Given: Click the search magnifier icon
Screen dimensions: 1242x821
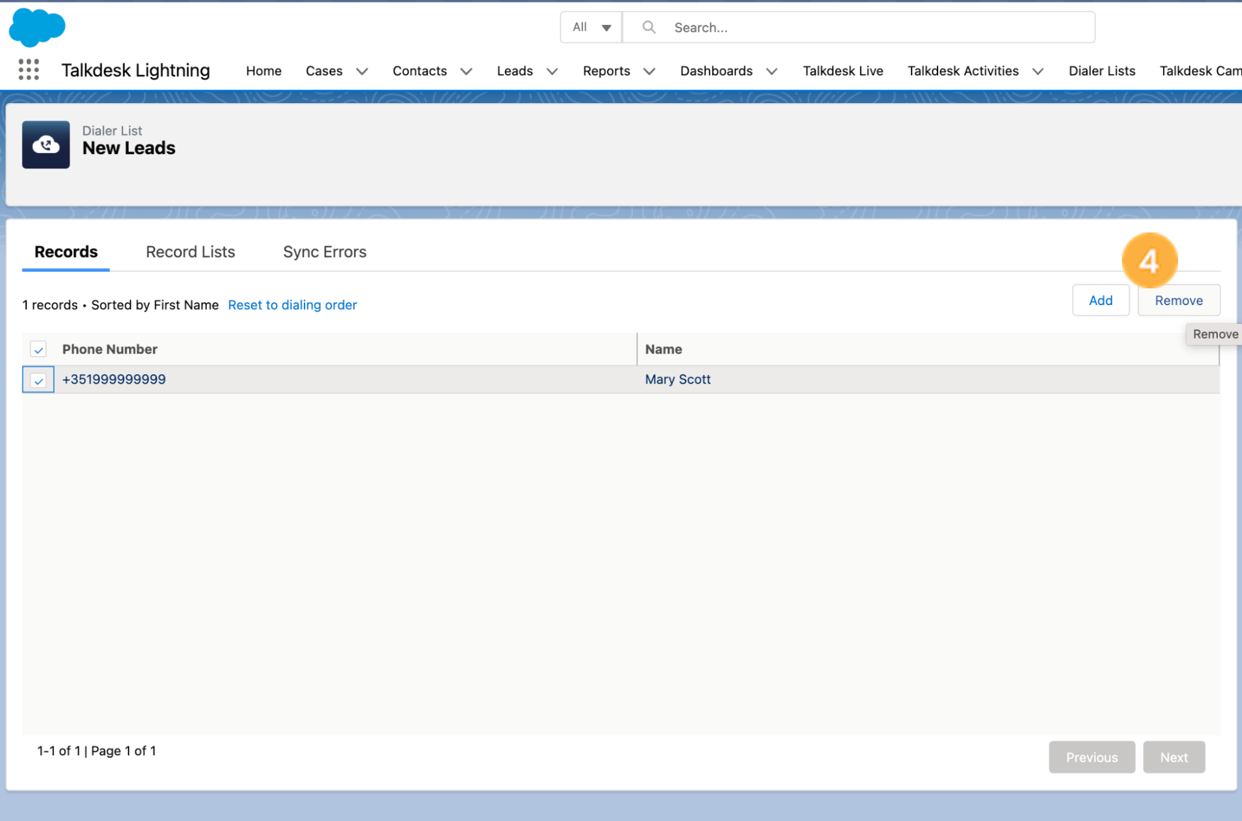Looking at the screenshot, I should [x=648, y=27].
